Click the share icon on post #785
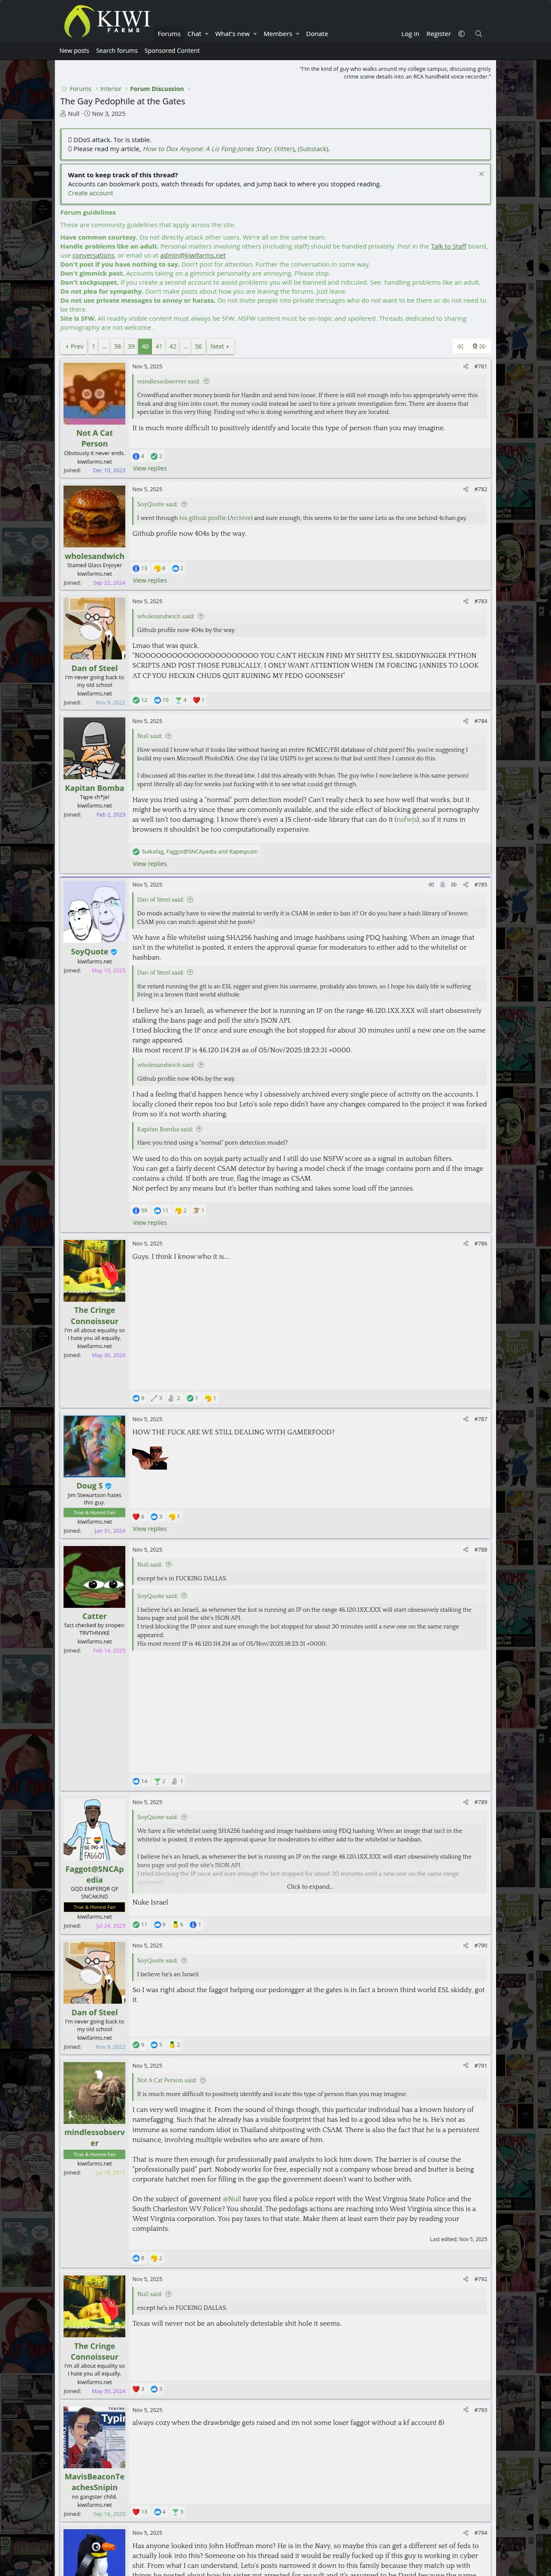 coord(466,884)
